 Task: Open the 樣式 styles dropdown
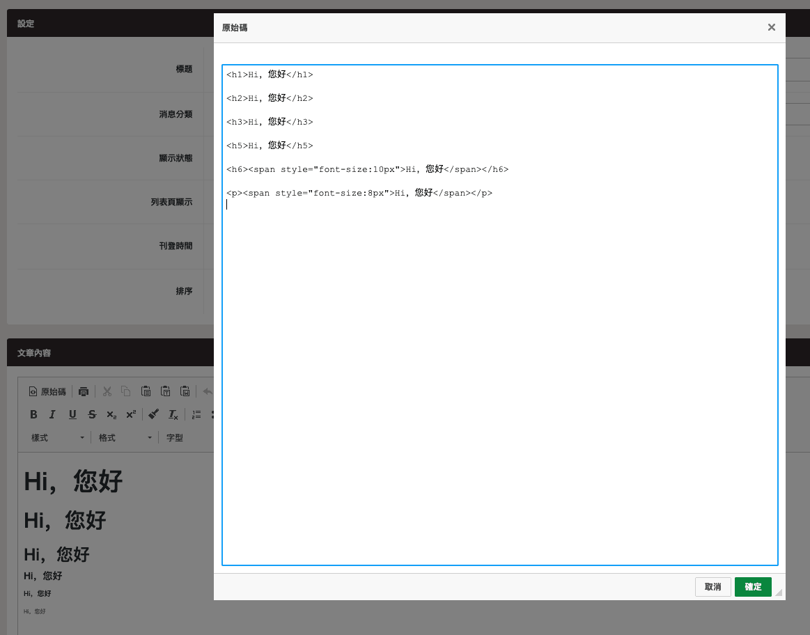pyautogui.click(x=58, y=438)
